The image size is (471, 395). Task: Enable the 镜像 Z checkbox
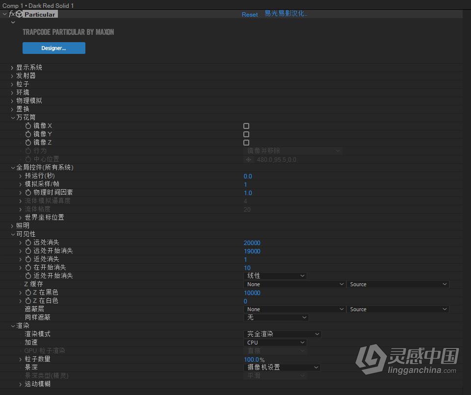246,143
